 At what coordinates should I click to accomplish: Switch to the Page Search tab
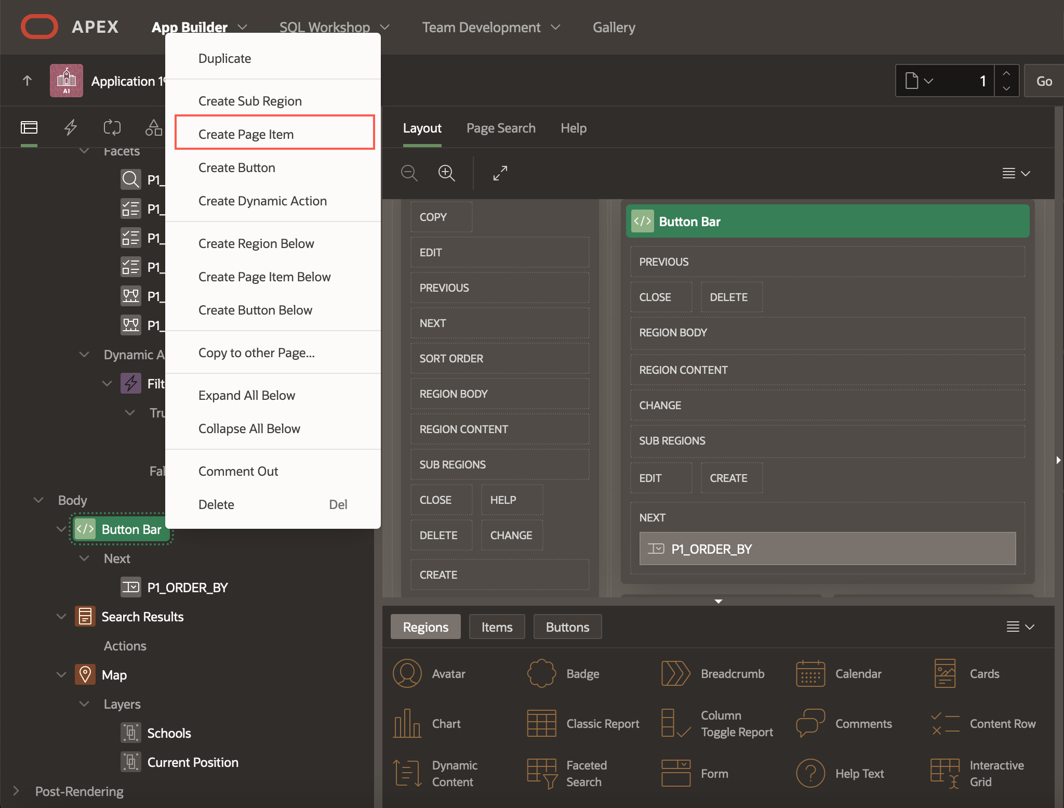pos(500,128)
